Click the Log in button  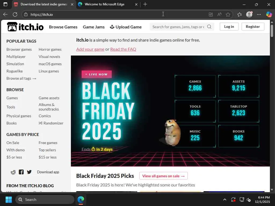[229, 27]
